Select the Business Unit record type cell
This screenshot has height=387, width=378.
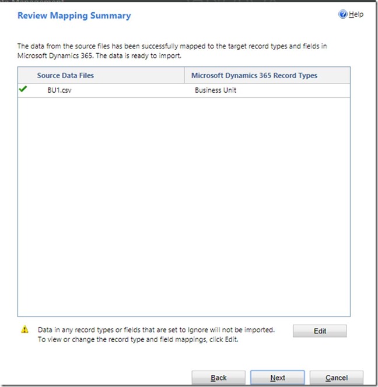tap(215, 91)
